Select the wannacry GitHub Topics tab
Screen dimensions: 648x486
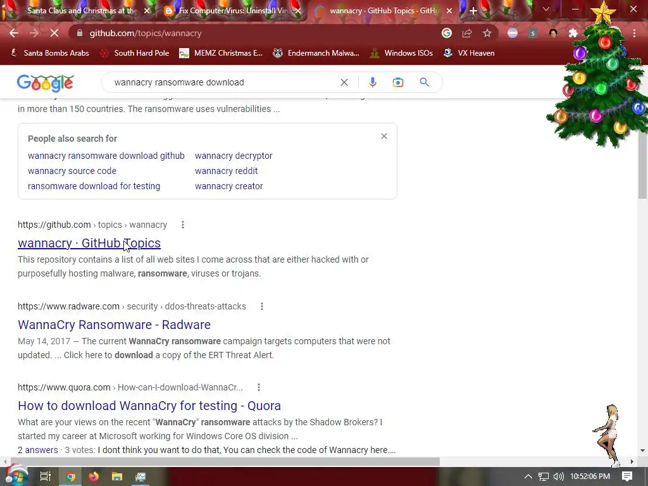(x=384, y=11)
